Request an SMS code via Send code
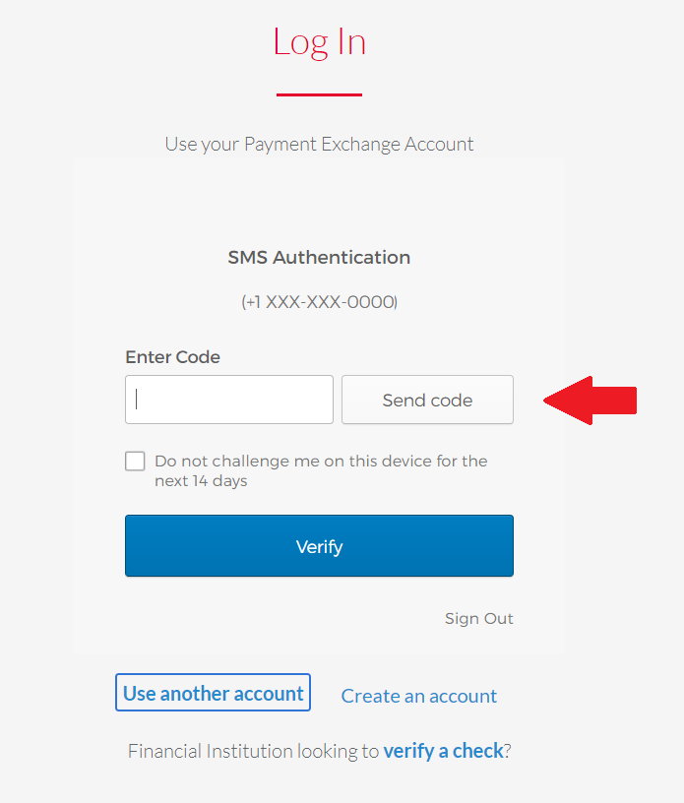Viewport: 684px width, 803px height. click(426, 400)
